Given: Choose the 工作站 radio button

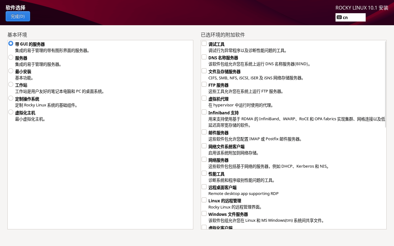Looking at the screenshot, I should coord(11,84).
